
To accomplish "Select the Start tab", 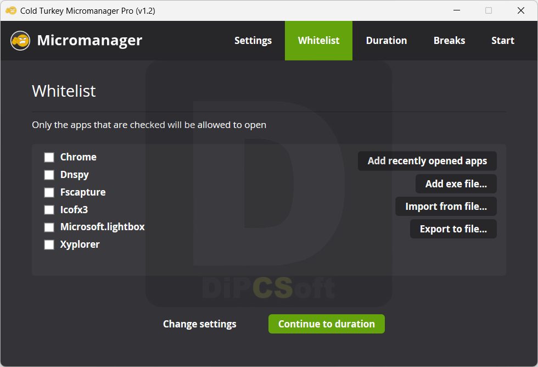I will pos(503,41).
